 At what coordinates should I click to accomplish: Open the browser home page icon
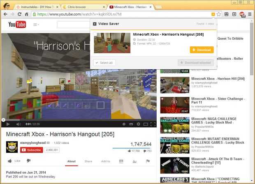coord(26,14)
